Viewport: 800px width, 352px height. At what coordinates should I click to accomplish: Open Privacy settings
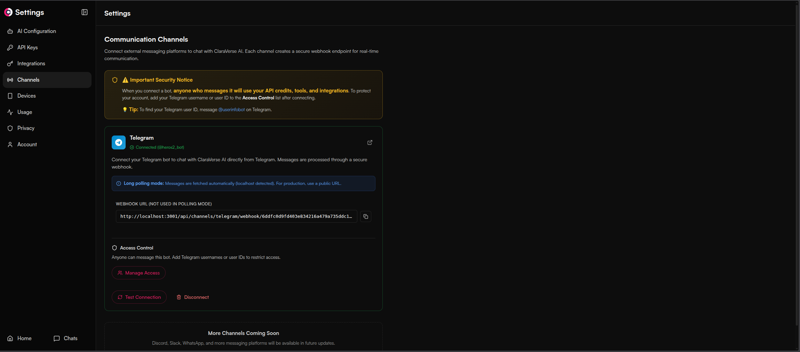point(47,128)
